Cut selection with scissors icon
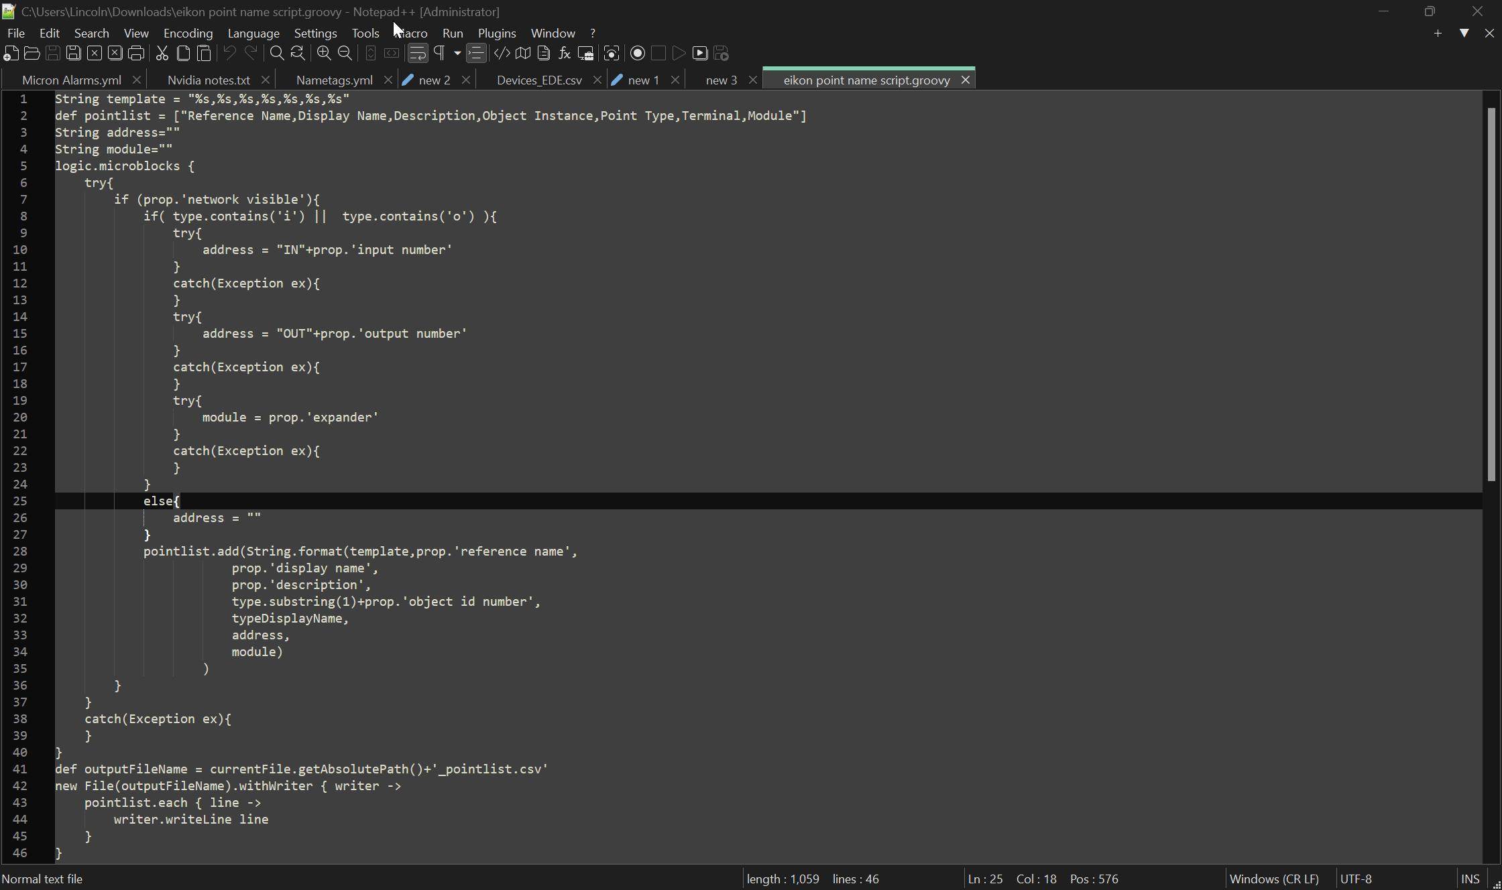 click(162, 54)
